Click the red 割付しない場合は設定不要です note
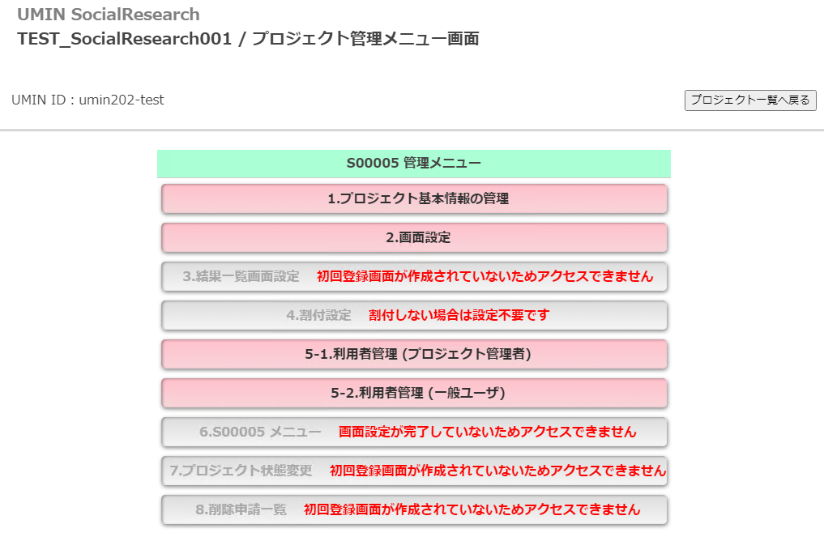 point(459,315)
